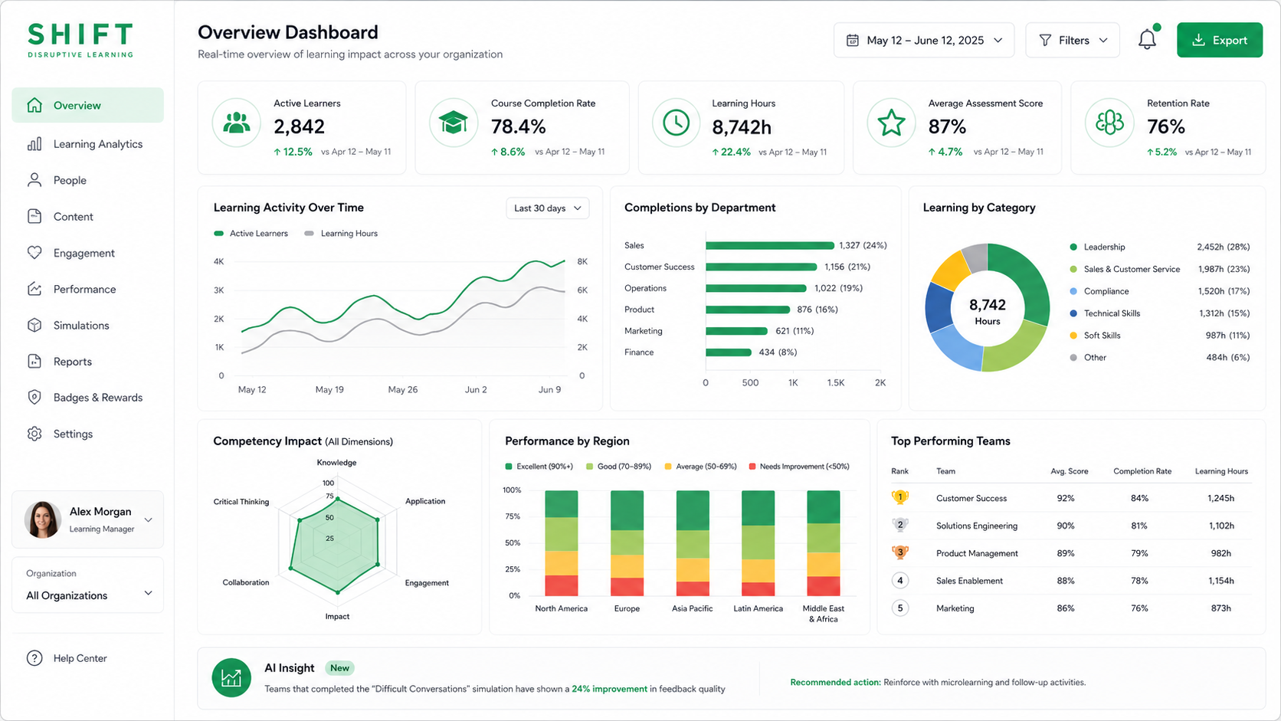Toggle the Good (70–89%) legend entry
1281x721 pixels.
click(x=619, y=467)
